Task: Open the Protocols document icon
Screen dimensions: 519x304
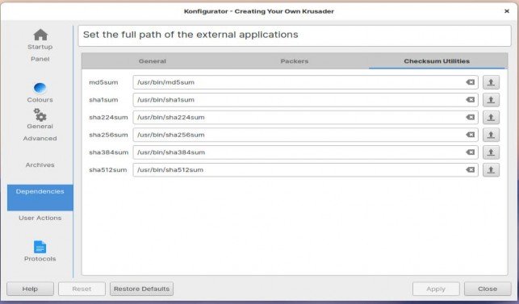Action: point(40,247)
